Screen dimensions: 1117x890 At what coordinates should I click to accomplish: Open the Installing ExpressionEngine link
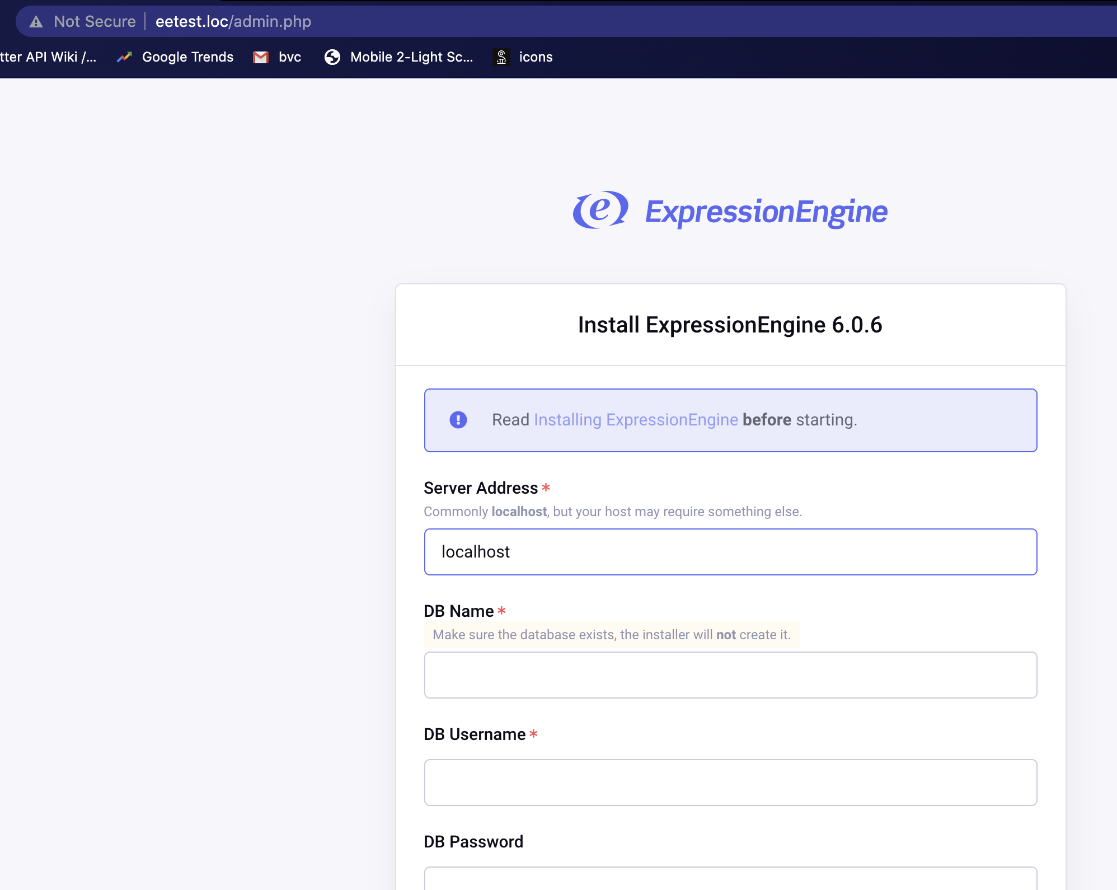click(636, 420)
